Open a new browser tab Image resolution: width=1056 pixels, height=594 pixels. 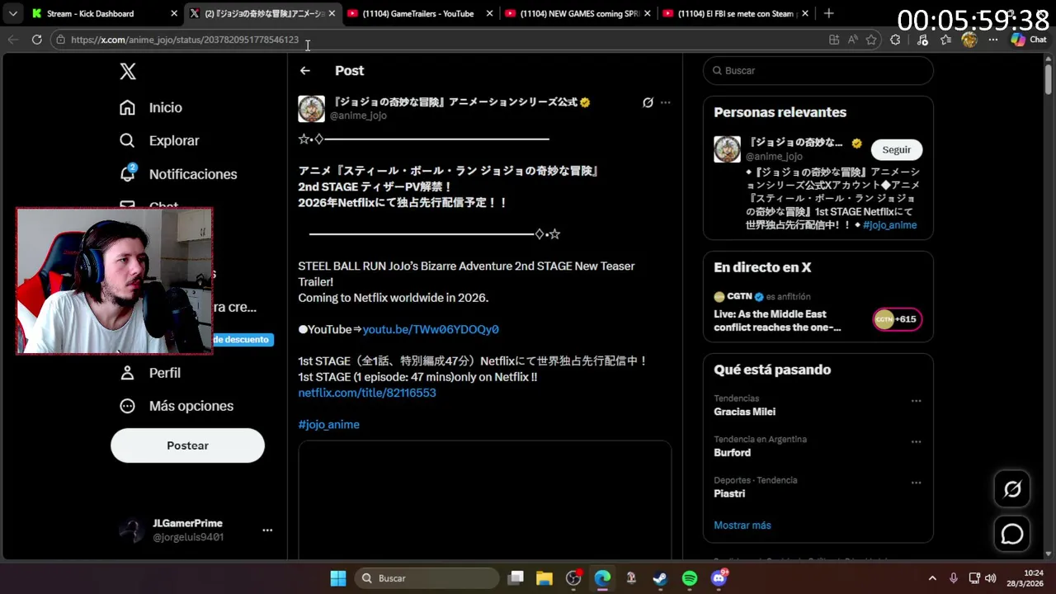point(828,13)
